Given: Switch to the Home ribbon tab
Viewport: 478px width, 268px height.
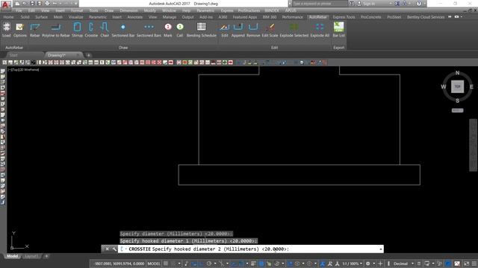Looking at the screenshot, I should (8, 17).
